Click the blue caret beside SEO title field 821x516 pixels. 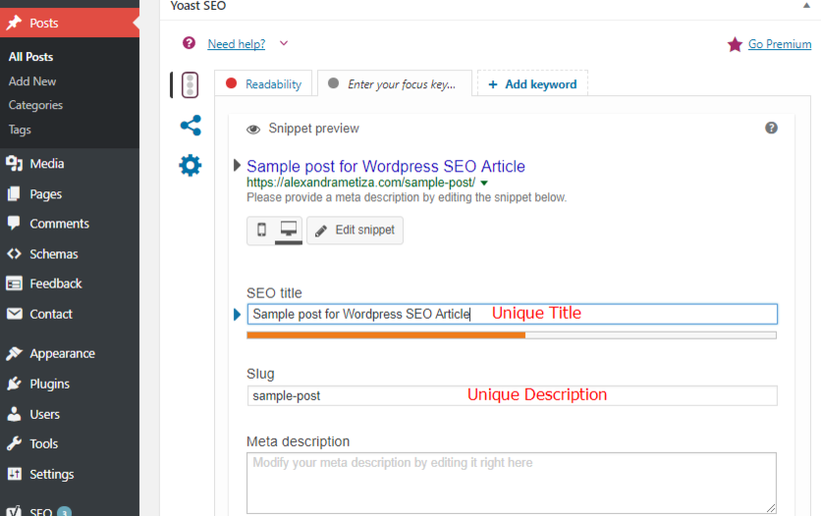[237, 314]
